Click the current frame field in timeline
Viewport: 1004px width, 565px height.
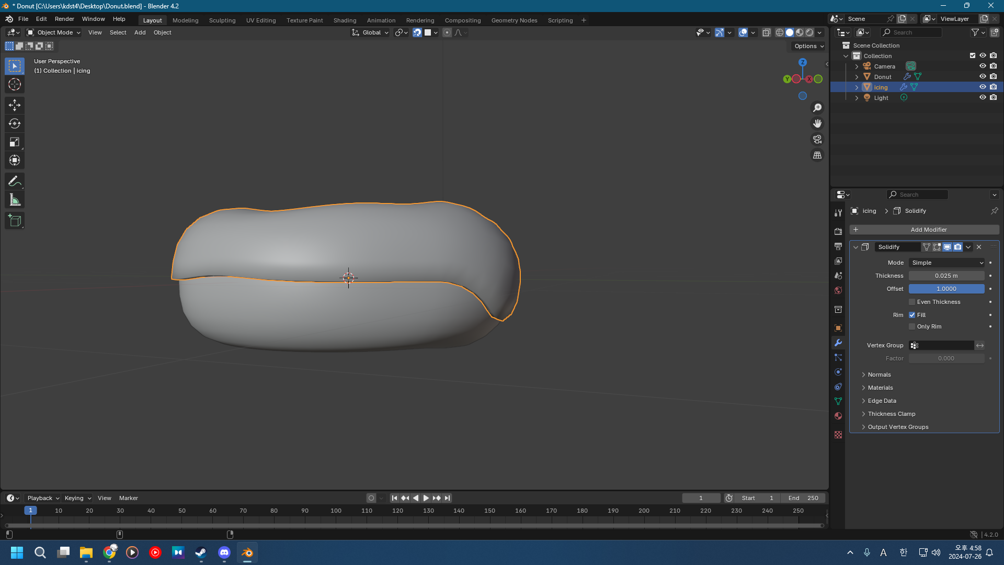coord(701,498)
